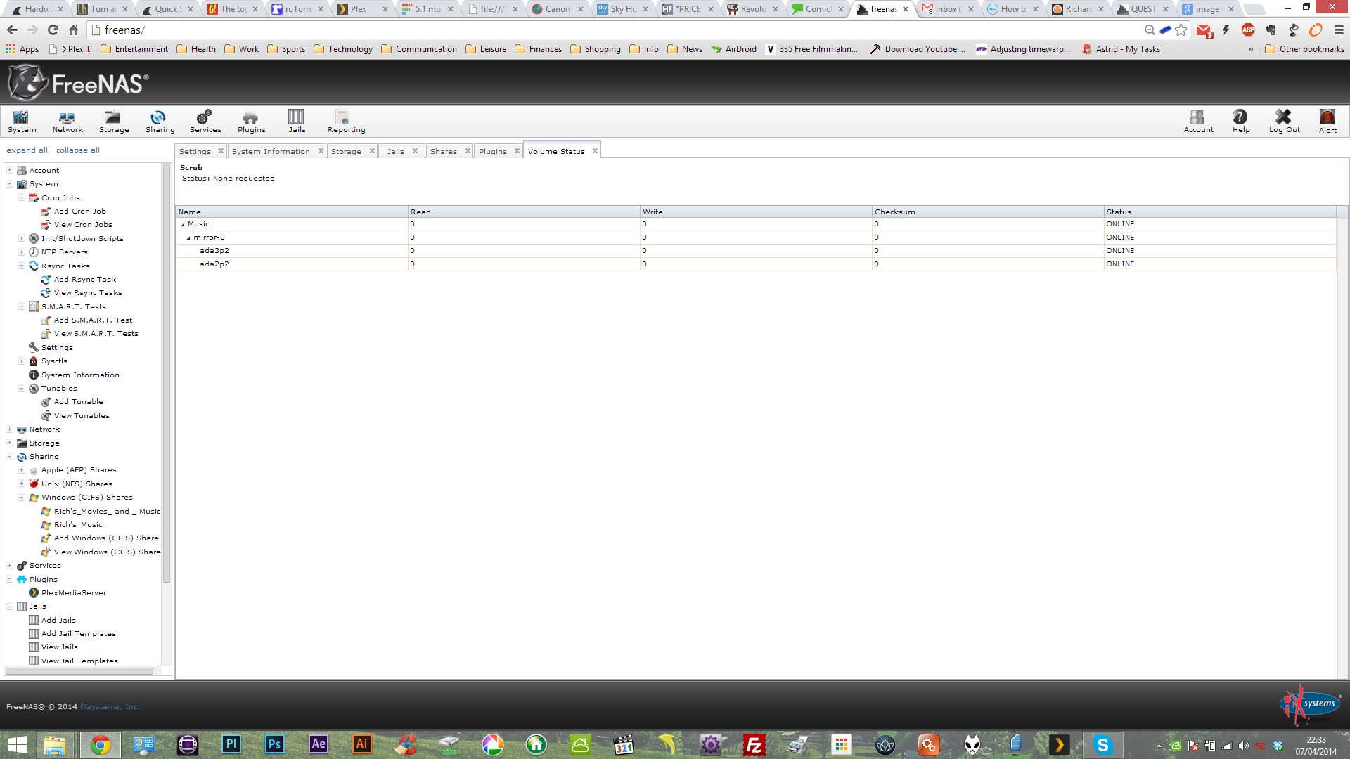Open View Tunables in tree

pos(82,415)
